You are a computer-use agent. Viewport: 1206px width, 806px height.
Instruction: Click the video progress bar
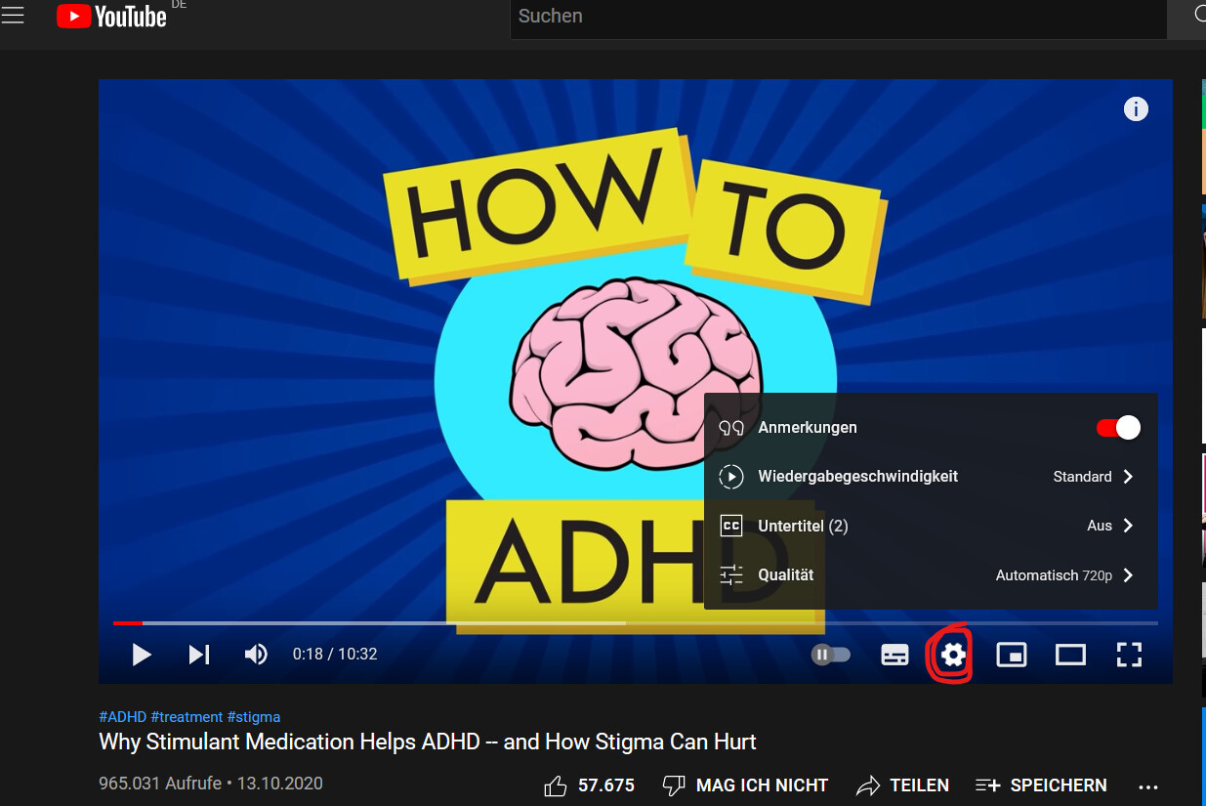(x=636, y=622)
